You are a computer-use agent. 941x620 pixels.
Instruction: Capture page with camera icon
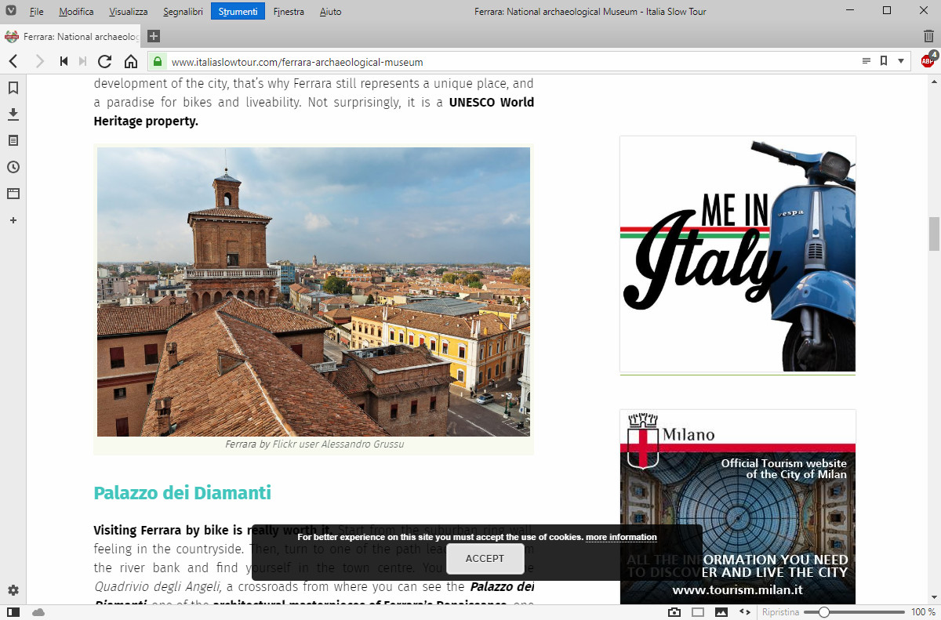674,612
